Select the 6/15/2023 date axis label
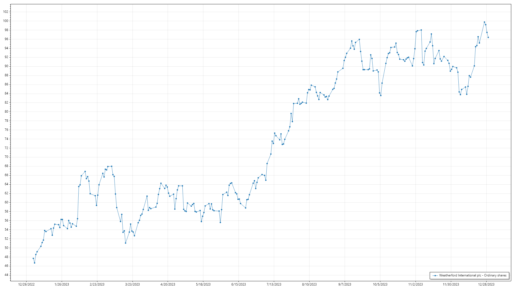The image size is (515, 289). pyautogui.click(x=238, y=284)
